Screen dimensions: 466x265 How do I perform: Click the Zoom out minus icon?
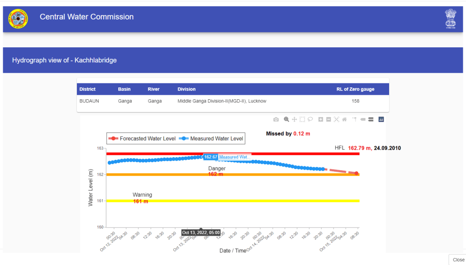329,119
